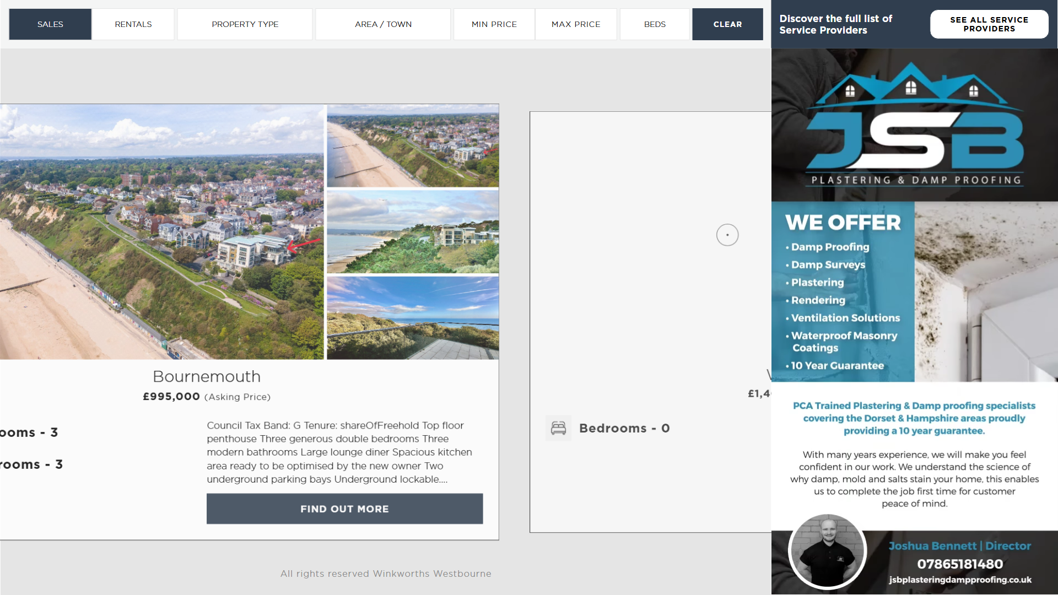1058x595 pixels.
Task: Open the Property Type dropdown
Action: [245, 24]
